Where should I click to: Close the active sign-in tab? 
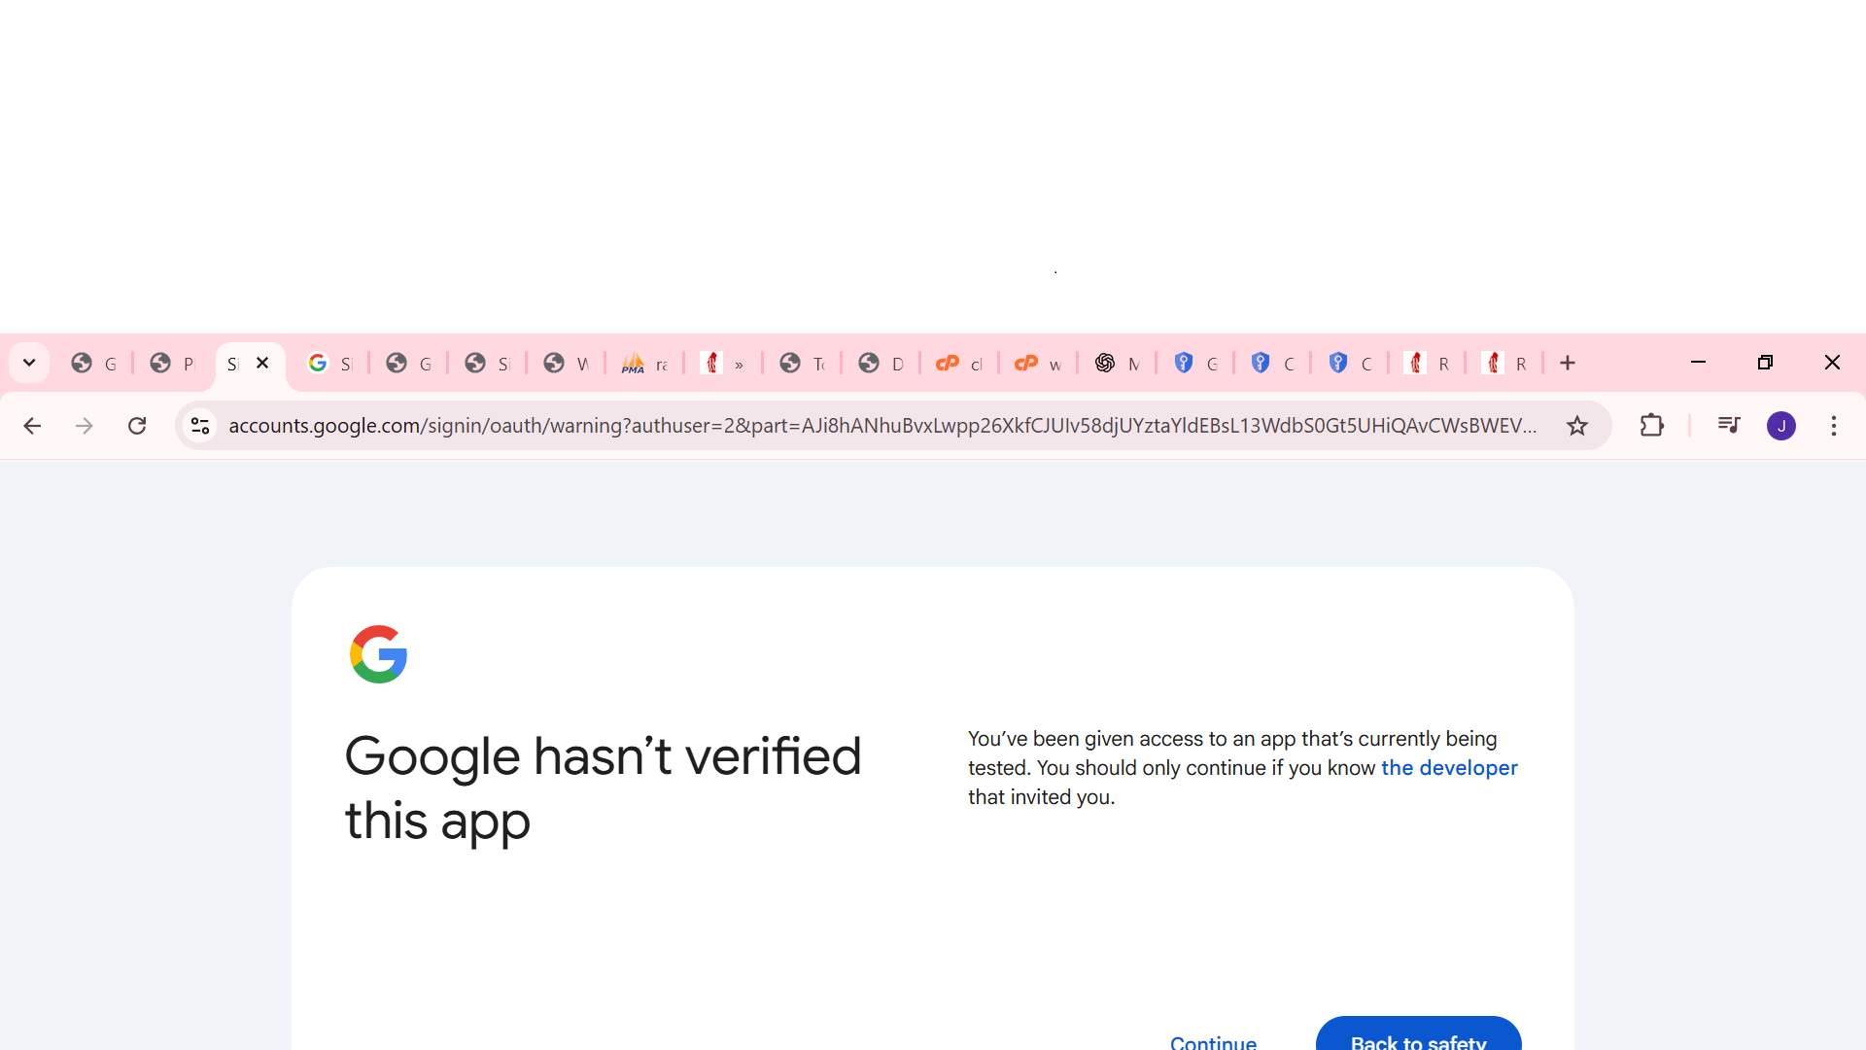[262, 363]
